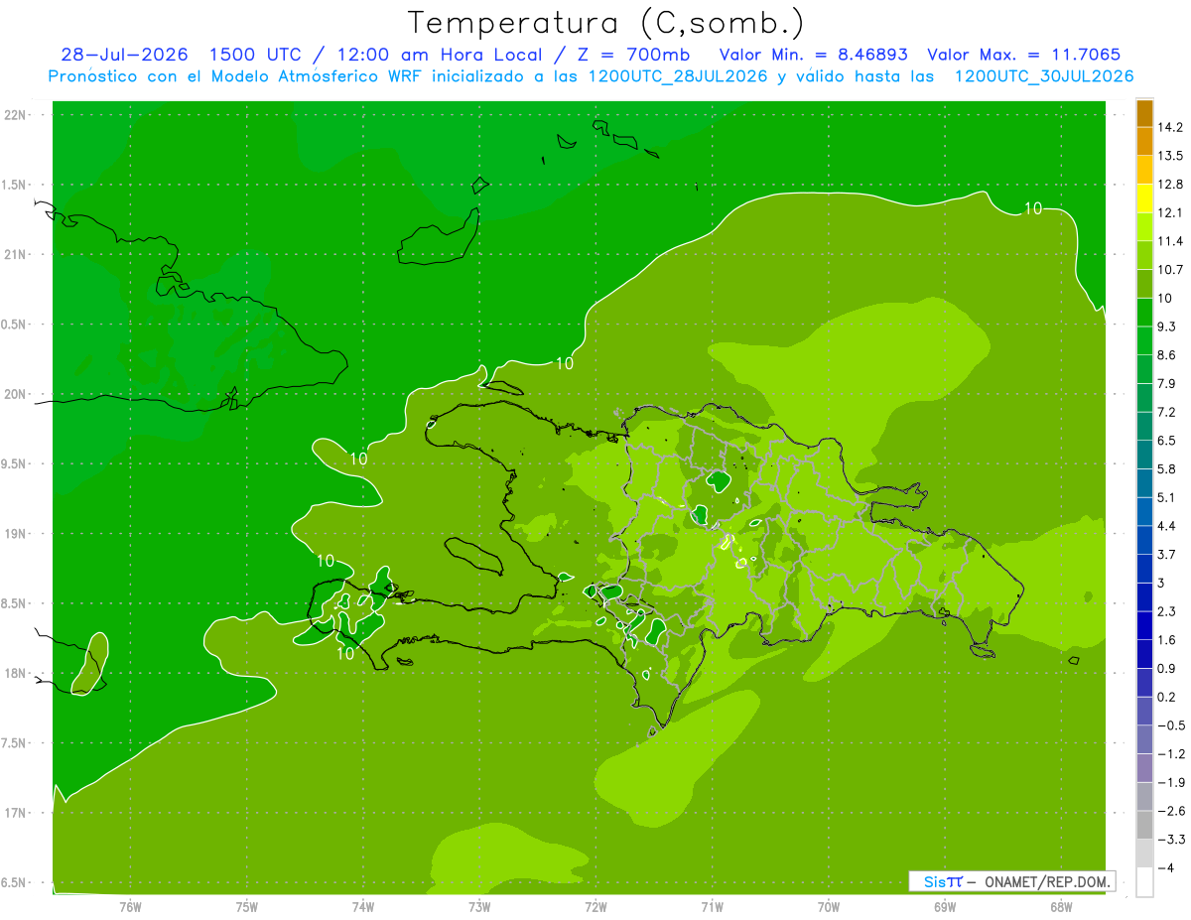Screen dimensions: 1191x920
Task: Click the "3.7" colorbar label
Action: point(1168,555)
